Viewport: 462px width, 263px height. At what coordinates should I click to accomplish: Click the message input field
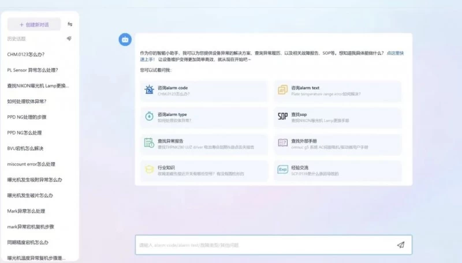[266, 245]
